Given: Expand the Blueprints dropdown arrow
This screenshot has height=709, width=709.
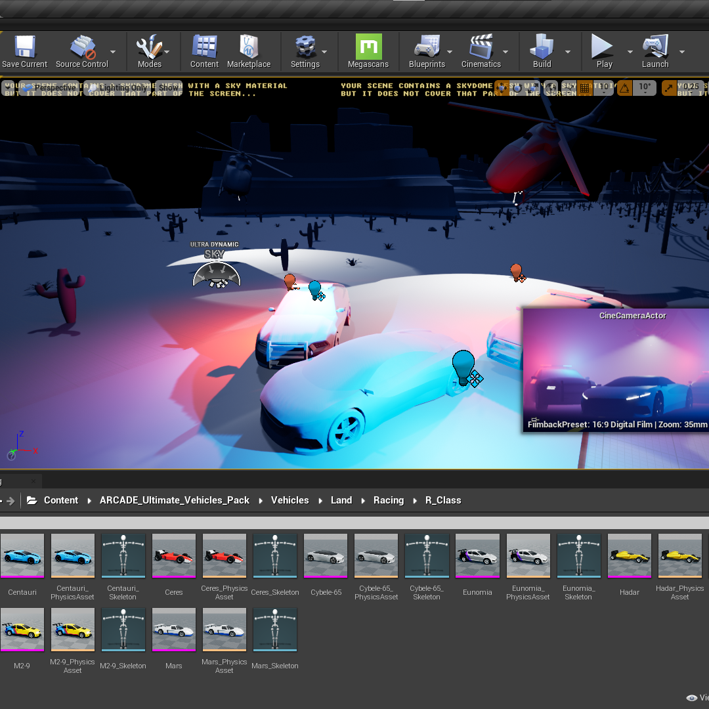Looking at the screenshot, I should 450,52.
